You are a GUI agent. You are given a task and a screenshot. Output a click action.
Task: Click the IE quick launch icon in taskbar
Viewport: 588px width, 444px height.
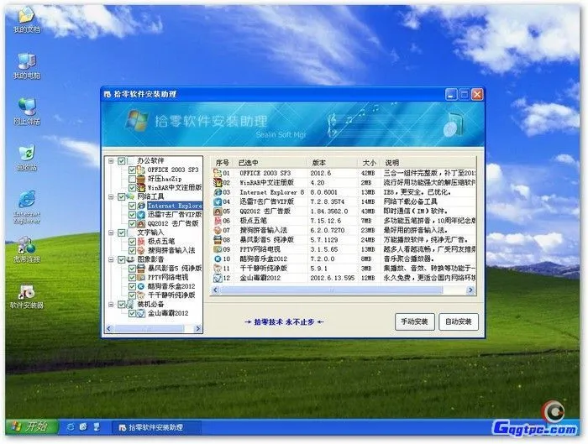[x=70, y=426]
